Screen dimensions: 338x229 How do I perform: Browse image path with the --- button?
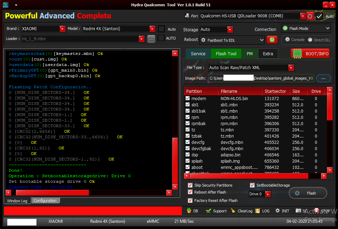click(323, 78)
